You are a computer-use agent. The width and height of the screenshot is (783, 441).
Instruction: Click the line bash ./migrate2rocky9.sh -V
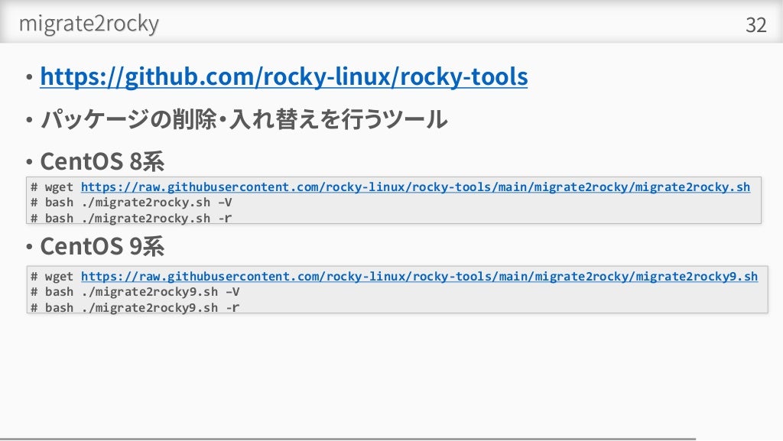[135, 292]
